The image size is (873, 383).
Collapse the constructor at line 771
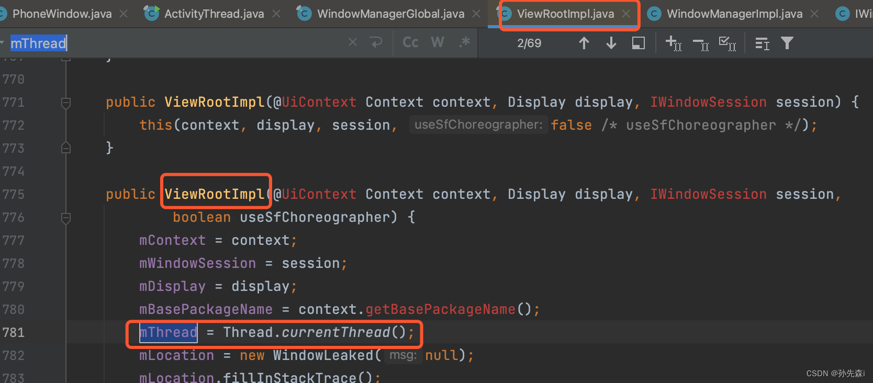coord(66,103)
